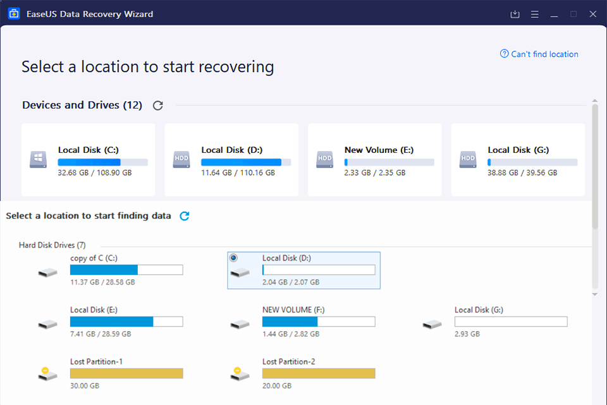Click the Lost Partition-2 drive icon

[x=240, y=373]
